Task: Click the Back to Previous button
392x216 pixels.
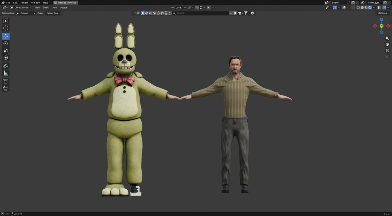Action: pyautogui.click(x=65, y=3)
